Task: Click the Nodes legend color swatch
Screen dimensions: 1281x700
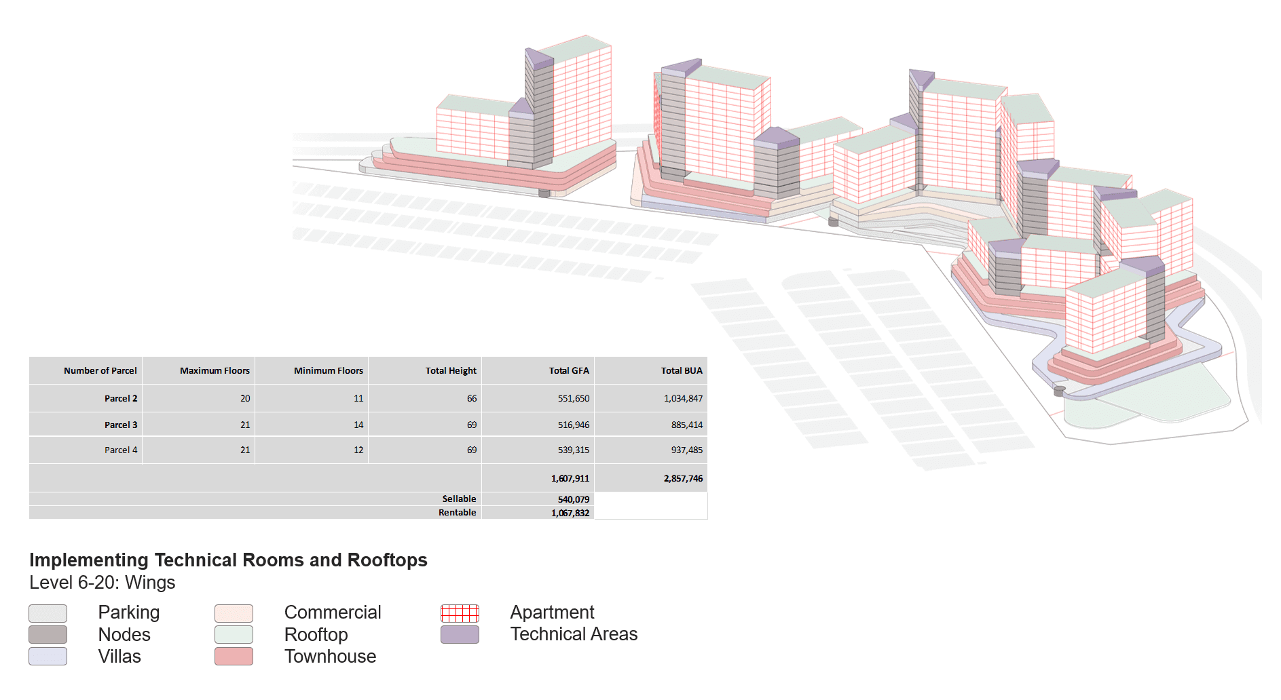Action: point(48,635)
